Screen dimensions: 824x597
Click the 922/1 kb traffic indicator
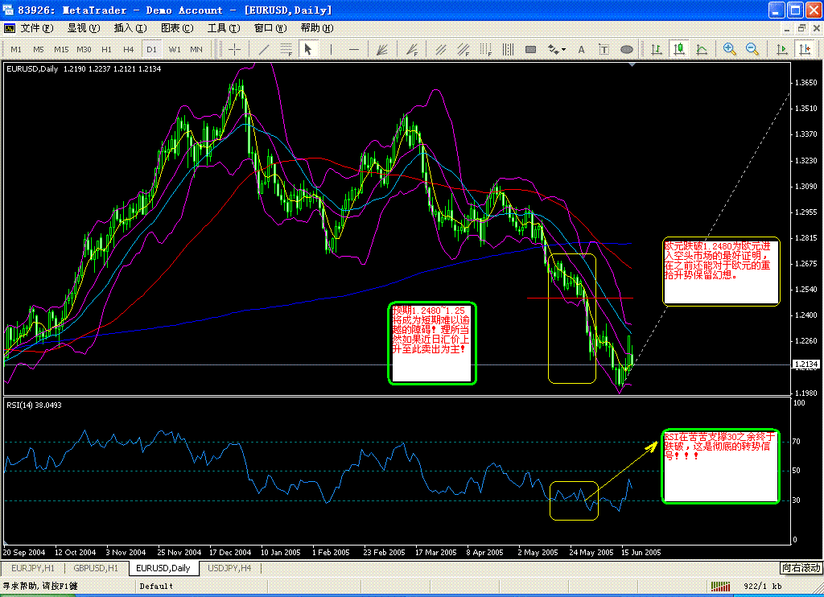[x=763, y=586]
